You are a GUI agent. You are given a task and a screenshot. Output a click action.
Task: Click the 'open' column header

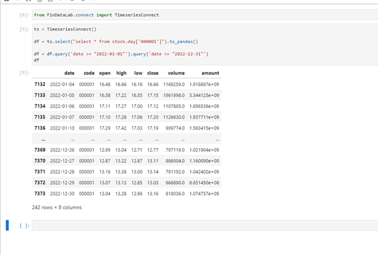(x=104, y=73)
